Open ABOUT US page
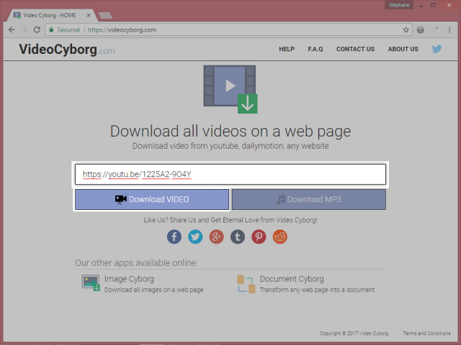The height and width of the screenshot is (345, 461). click(x=403, y=49)
